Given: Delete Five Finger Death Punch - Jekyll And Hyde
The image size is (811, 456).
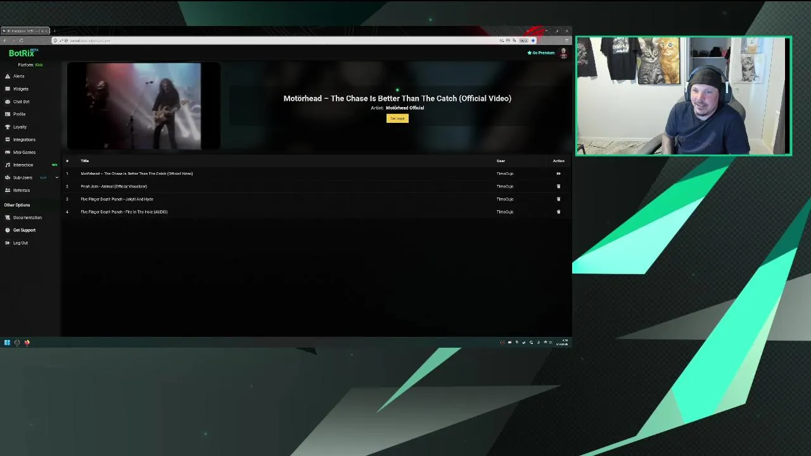Looking at the screenshot, I should [558, 199].
